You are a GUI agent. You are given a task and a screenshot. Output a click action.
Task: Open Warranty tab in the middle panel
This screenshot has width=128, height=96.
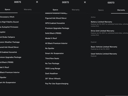[x=76, y=10]
